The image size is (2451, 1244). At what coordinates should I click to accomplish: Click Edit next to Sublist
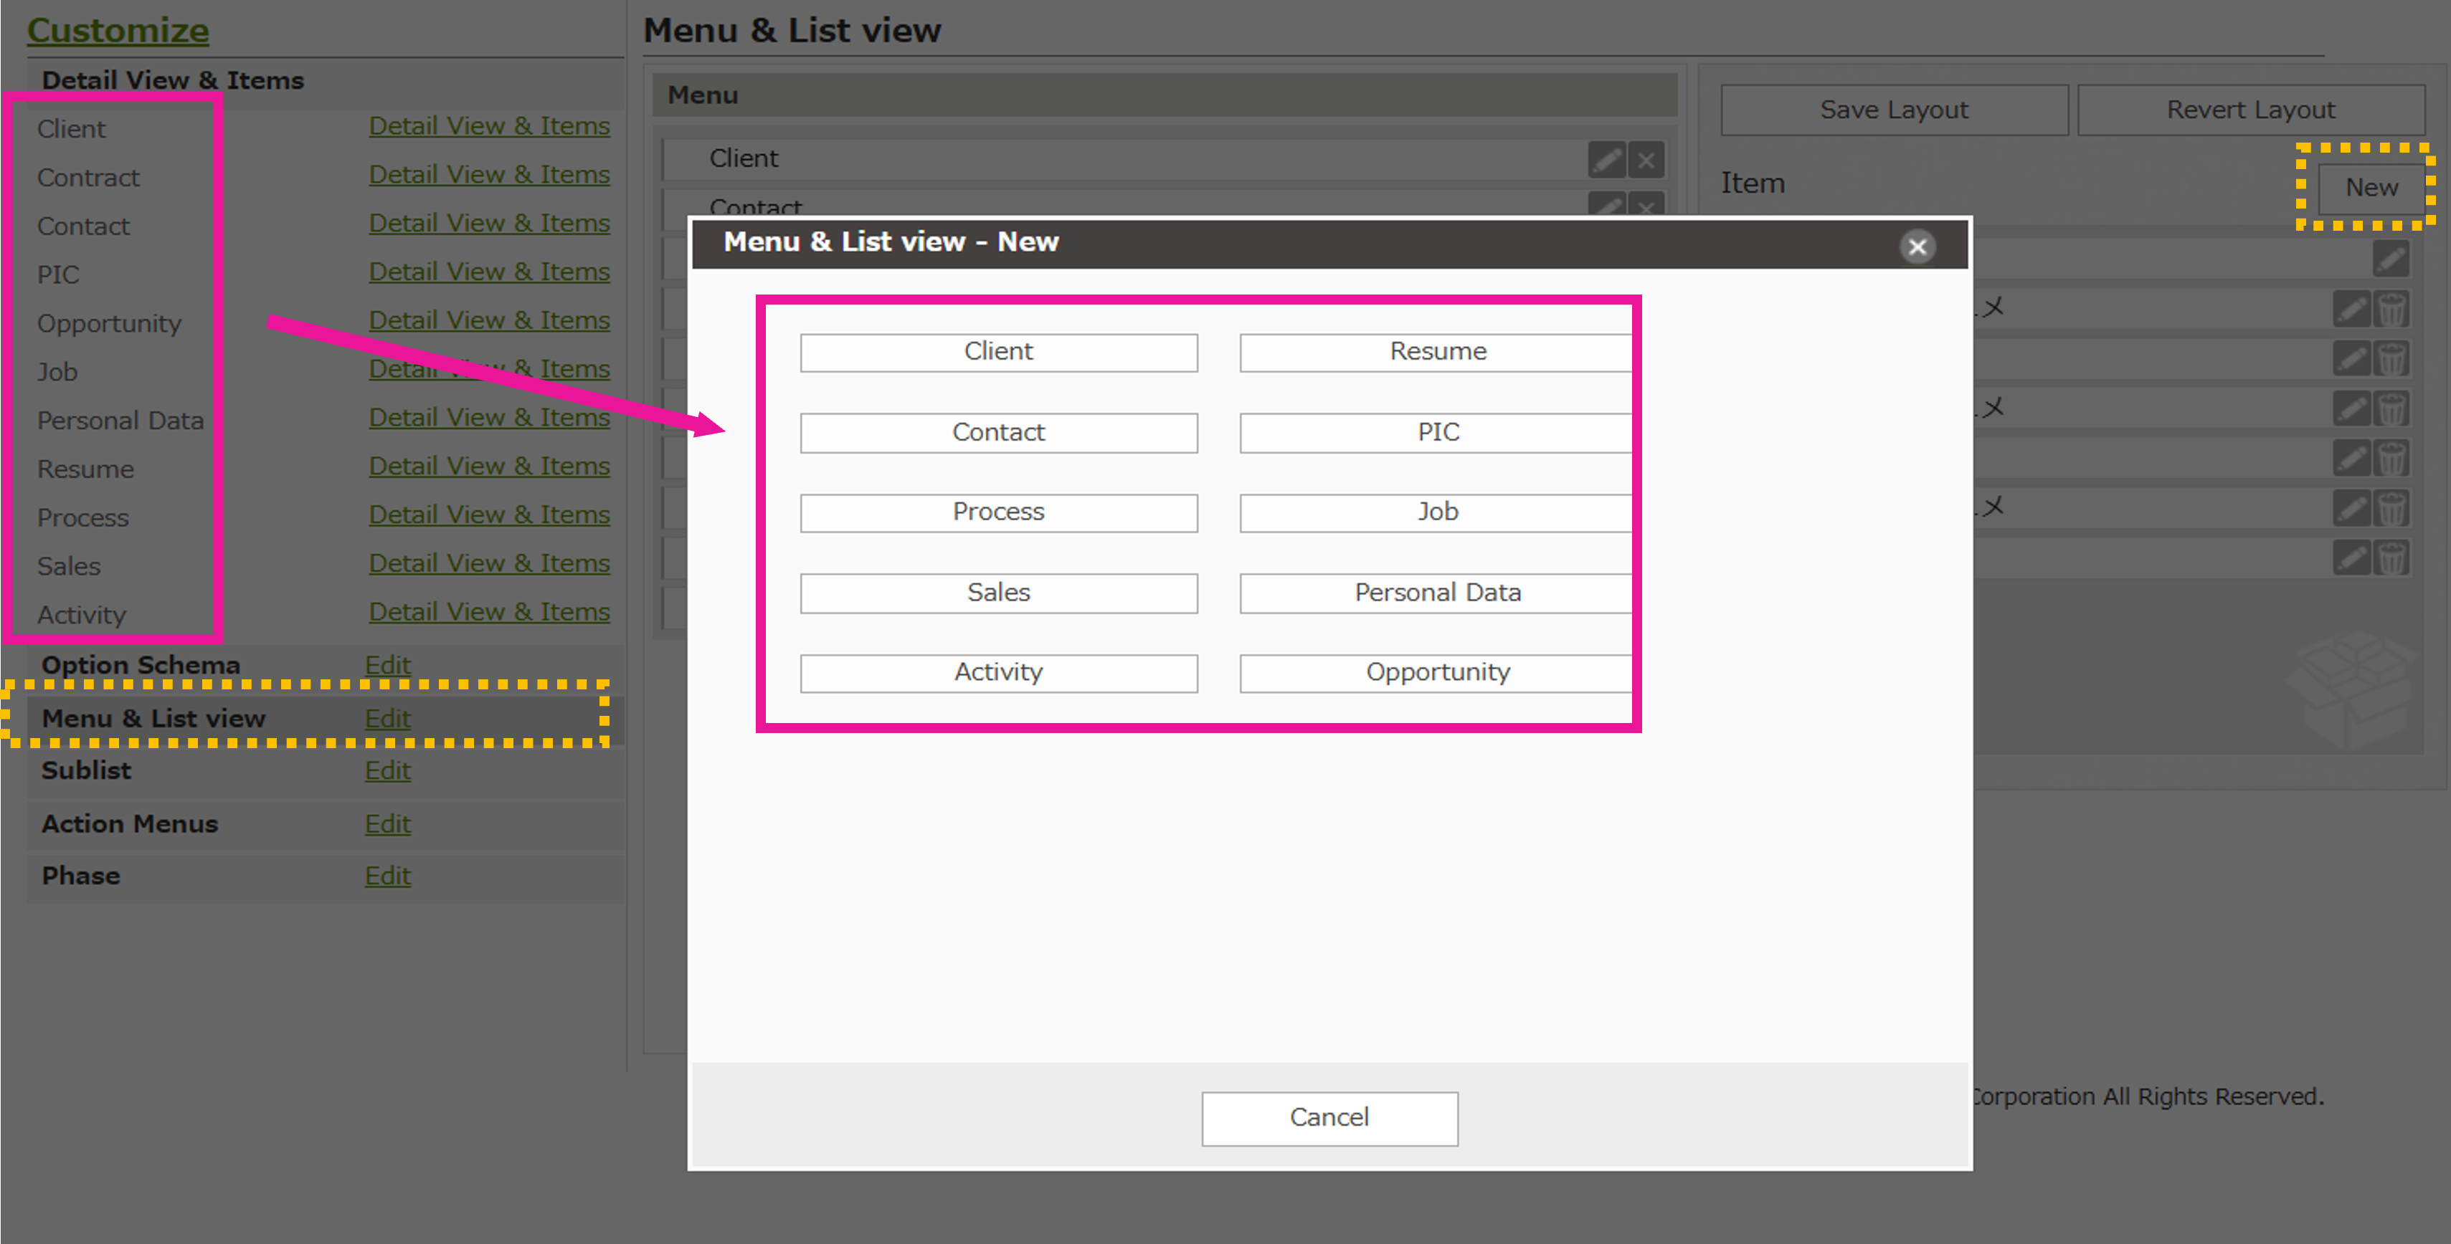(387, 770)
